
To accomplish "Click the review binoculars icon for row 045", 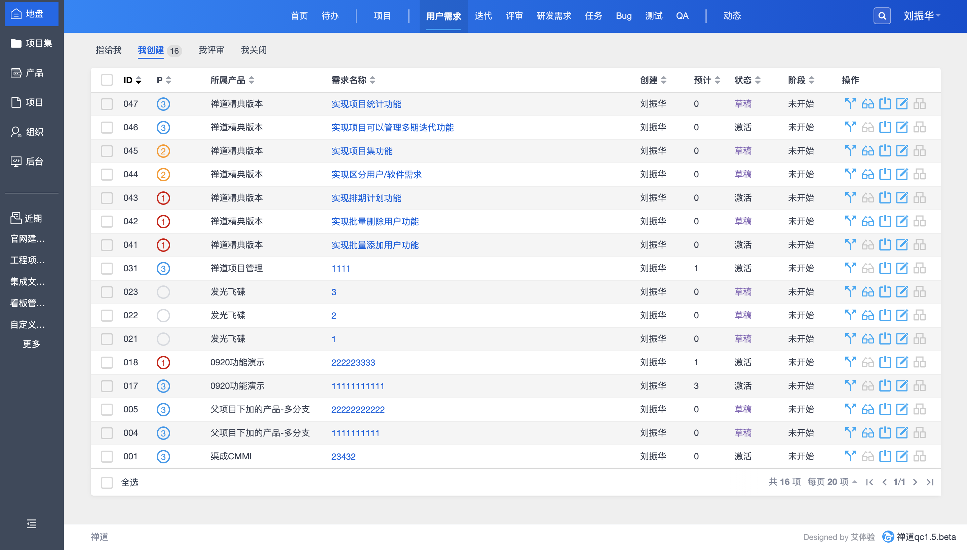I will [867, 151].
